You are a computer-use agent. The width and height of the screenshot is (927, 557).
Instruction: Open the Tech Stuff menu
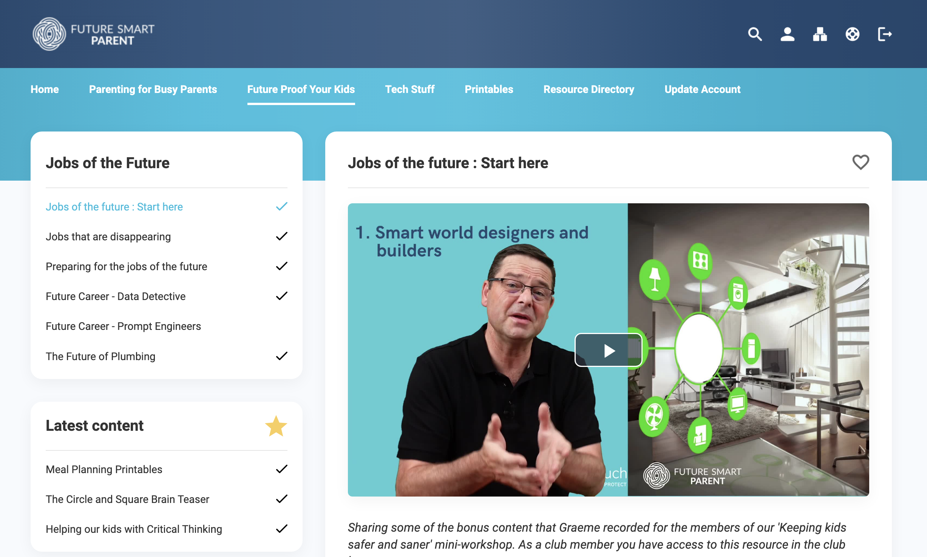[409, 89]
